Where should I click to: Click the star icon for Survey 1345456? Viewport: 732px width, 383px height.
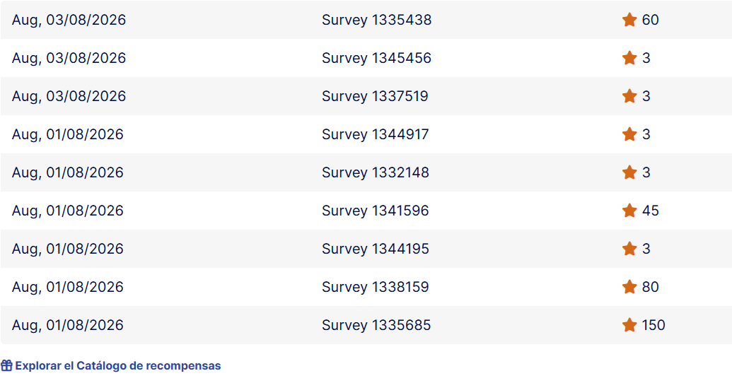tap(629, 58)
